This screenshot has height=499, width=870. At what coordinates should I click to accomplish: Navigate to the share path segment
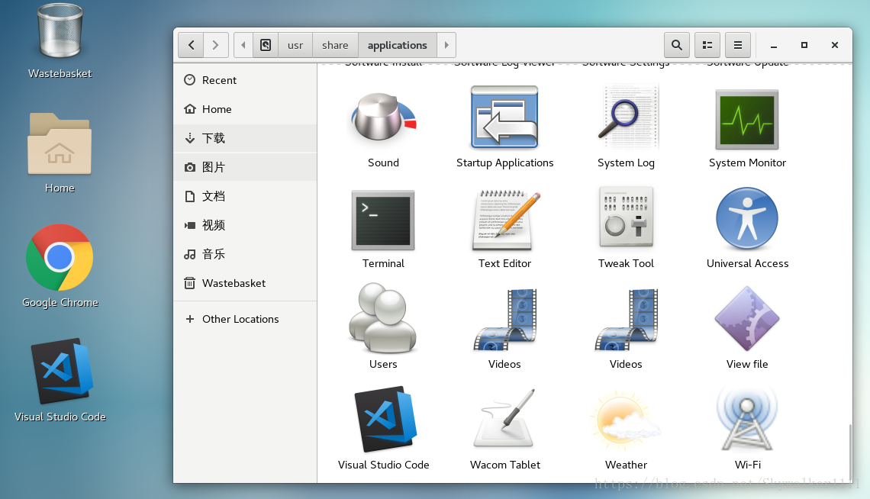[x=335, y=45]
